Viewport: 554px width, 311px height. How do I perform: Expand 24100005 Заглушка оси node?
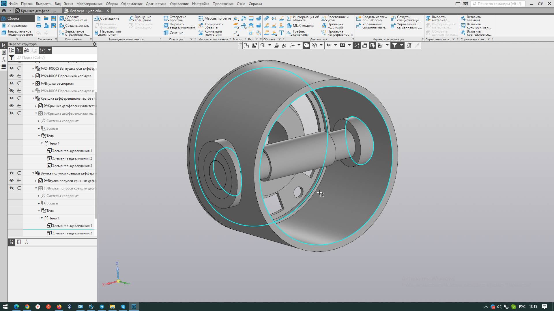33,69
